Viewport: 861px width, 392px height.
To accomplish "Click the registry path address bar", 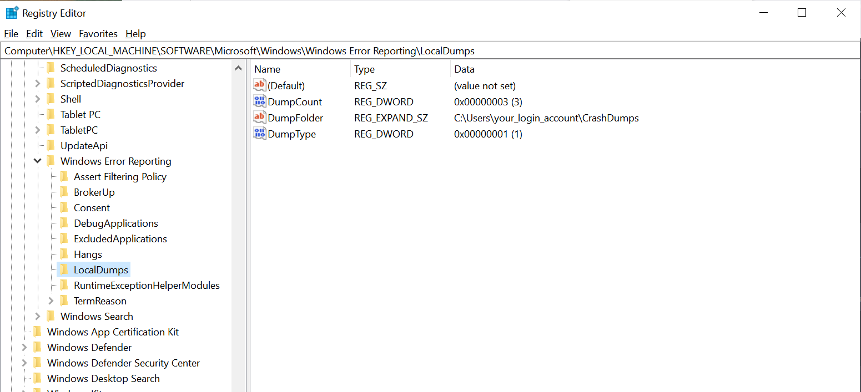I will point(430,51).
